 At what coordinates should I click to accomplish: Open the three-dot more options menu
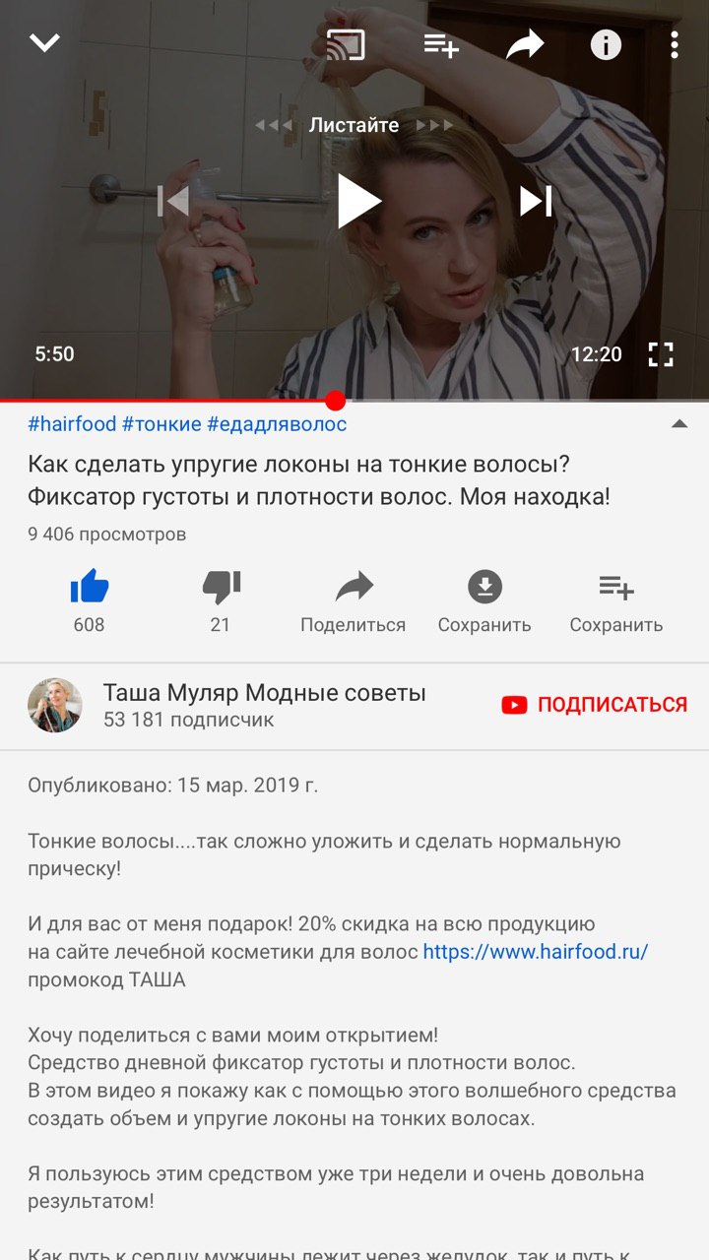[x=674, y=44]
